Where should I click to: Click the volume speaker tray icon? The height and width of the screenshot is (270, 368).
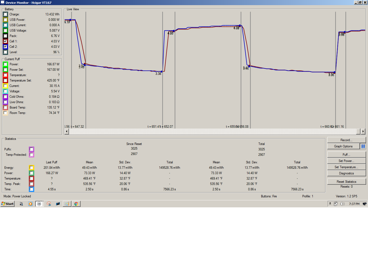(342, 204)
